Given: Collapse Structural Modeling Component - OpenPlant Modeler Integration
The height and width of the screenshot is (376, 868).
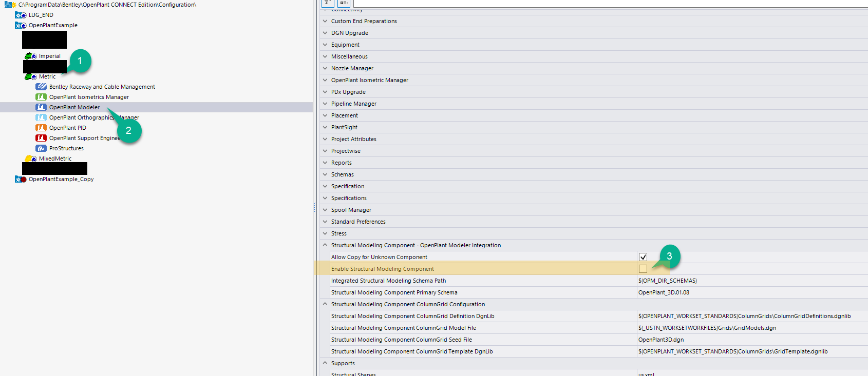Looking at the screenshot, I should pyautogui.click(x=325, y=245).
